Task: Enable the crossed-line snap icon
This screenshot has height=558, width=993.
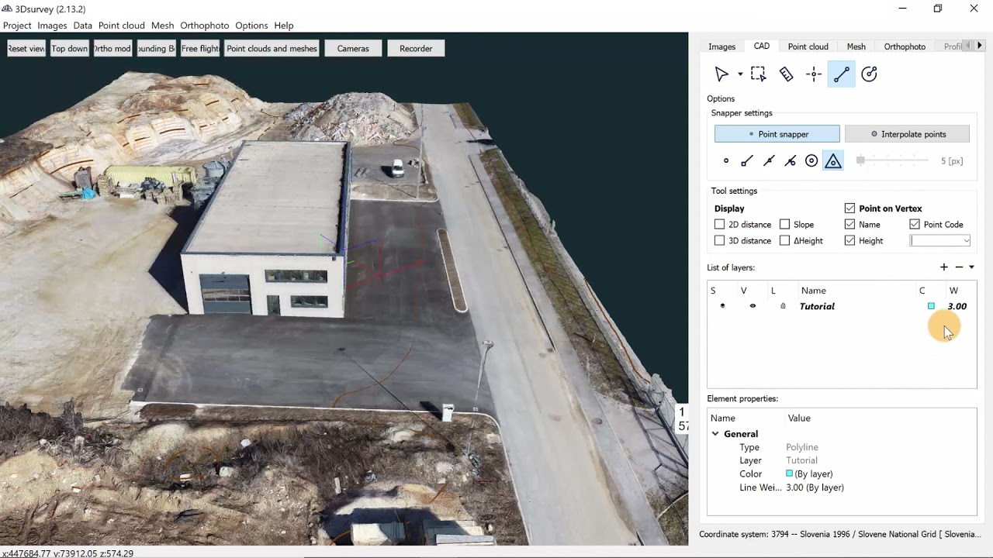Action: pyautogui.click(x=790, y=161)
